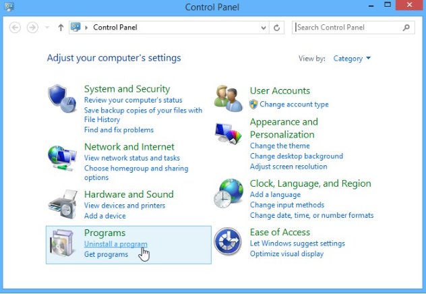Close the Control Panel window
426x294 pixels.
click(409, 5)
